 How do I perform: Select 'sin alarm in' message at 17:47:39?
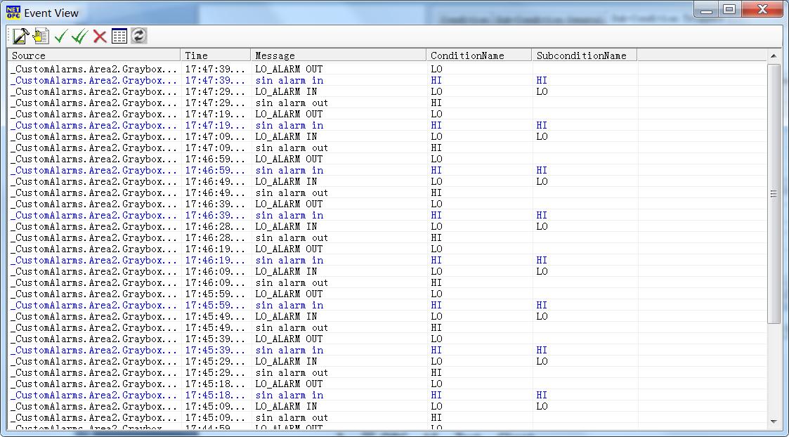click(x=289, y=81)
